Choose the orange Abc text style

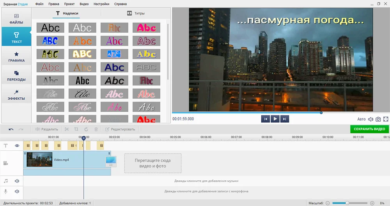click(82, 41)
